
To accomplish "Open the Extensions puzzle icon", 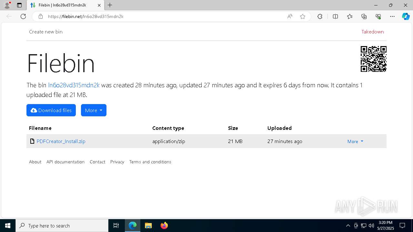I will (320, 16).
